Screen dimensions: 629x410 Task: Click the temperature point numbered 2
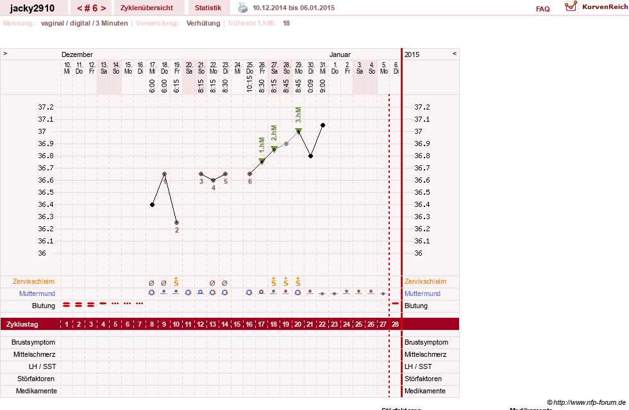click(176, 223)
